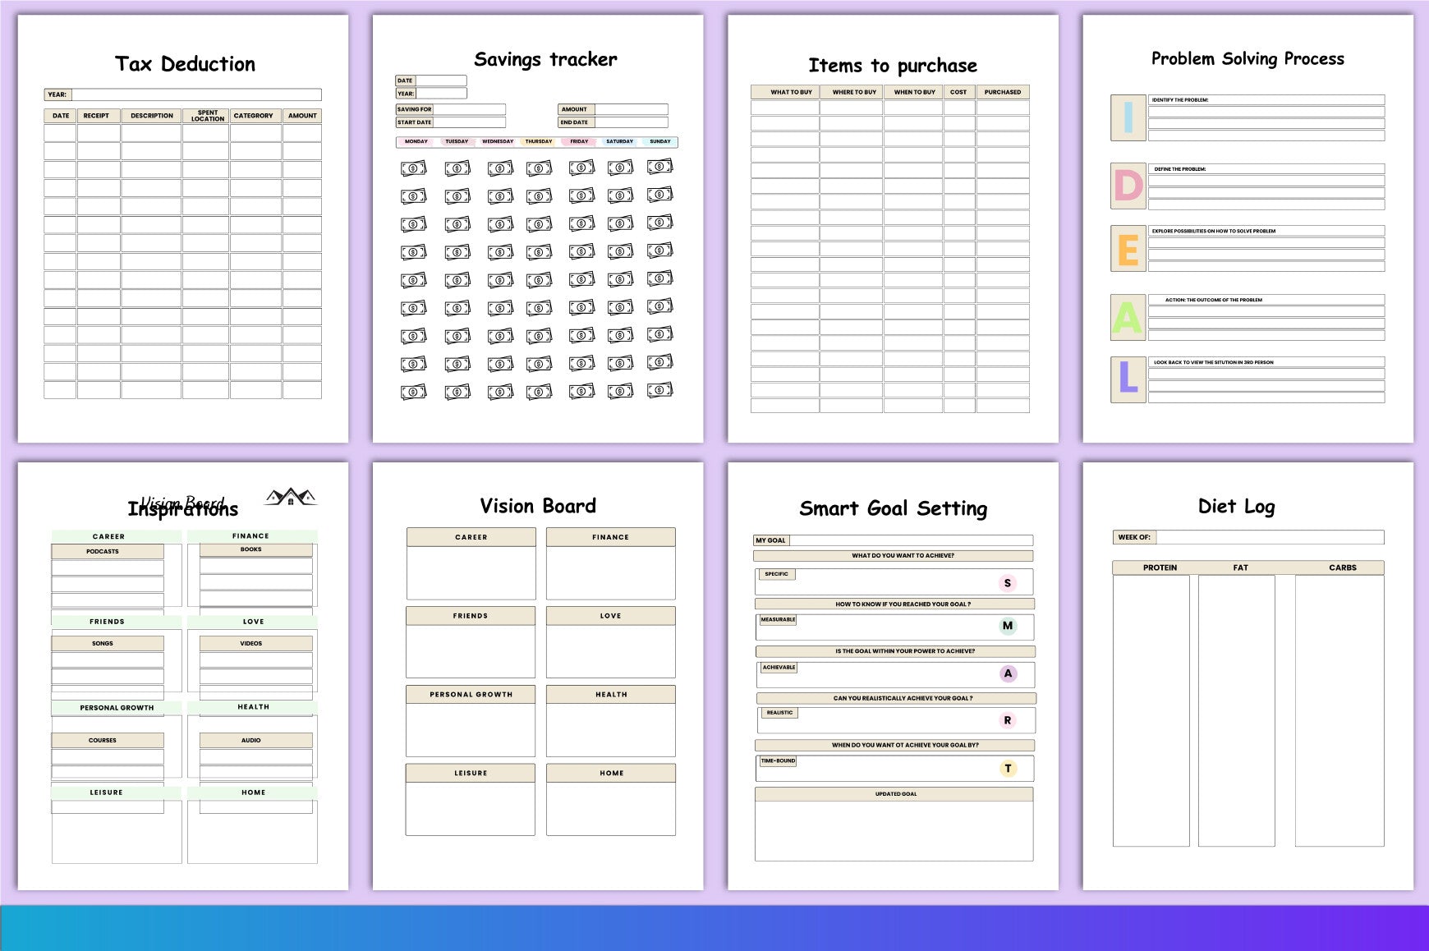This screenshot has height=951, width=1429.
Task: Click the green letter A block
Action: coord(1128,318)
